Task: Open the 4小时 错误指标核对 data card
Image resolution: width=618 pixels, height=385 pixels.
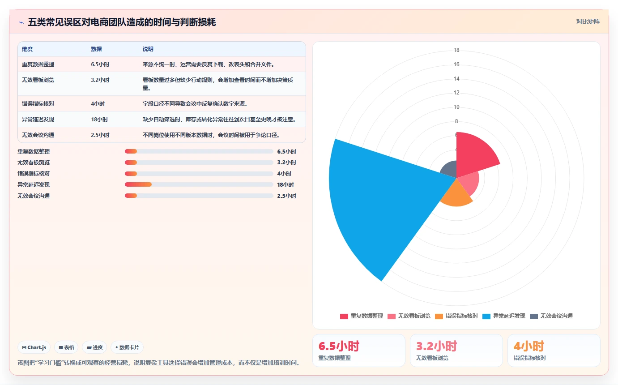Action: [x=554, y=351]
